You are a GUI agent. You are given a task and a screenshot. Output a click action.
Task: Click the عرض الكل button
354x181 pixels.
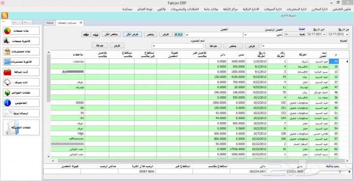pos(132,34)
